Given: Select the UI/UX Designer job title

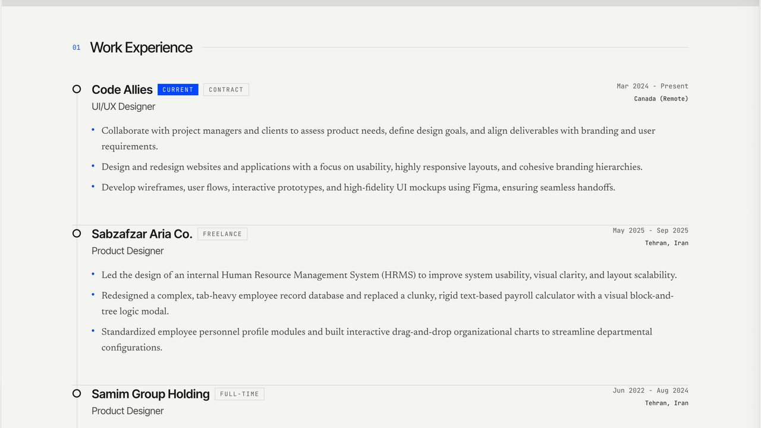Looking at the screenshot, I should tap(123, 106).
